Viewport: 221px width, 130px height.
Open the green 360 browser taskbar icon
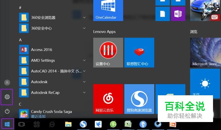(113, 124)
